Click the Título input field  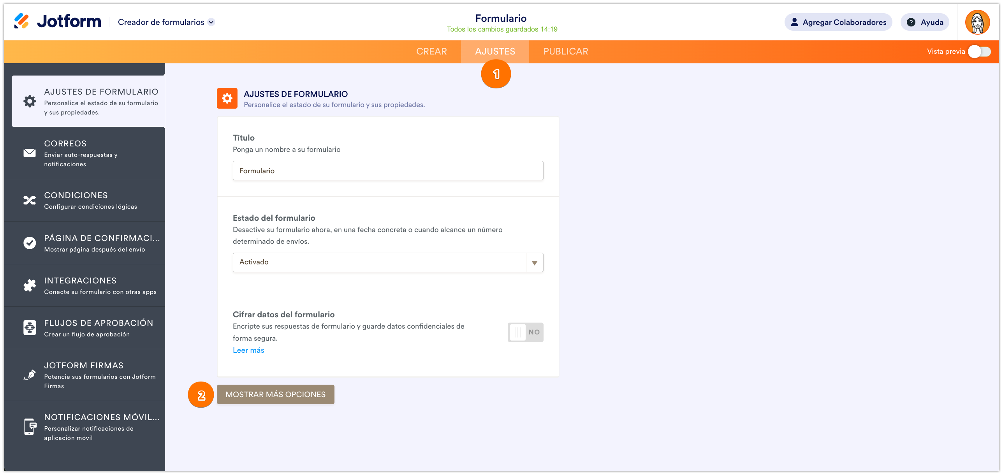tap(387, 171)
